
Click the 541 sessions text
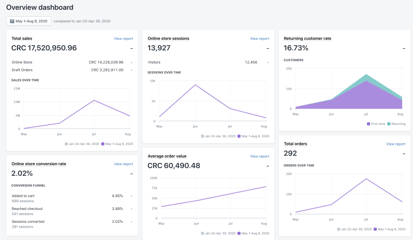pos(22,214)
